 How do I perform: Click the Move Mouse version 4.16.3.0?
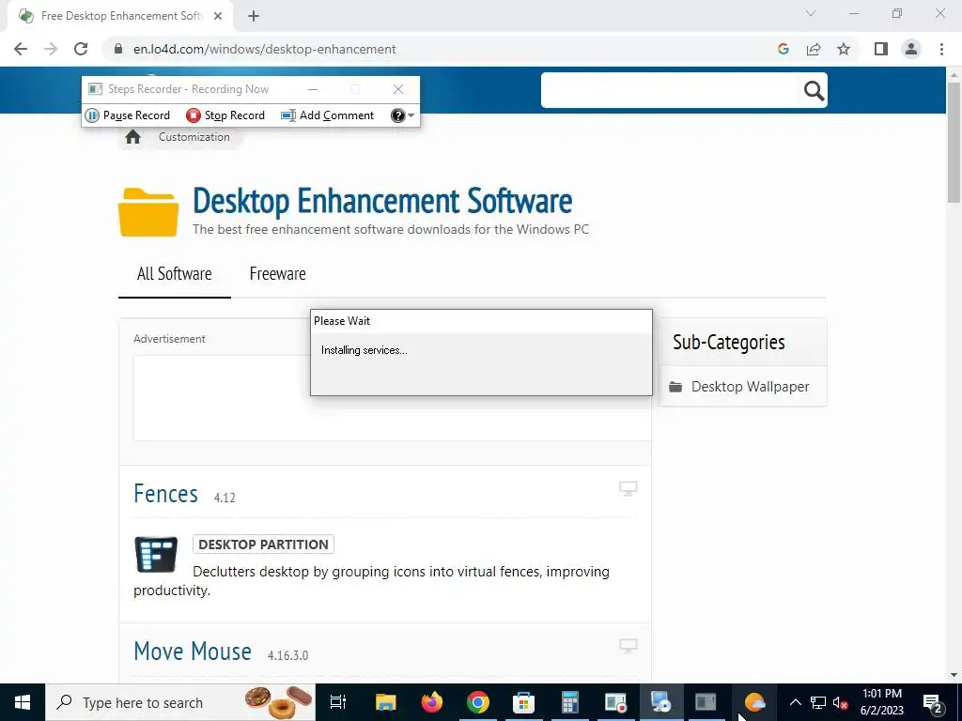click(x=287, y=655)
